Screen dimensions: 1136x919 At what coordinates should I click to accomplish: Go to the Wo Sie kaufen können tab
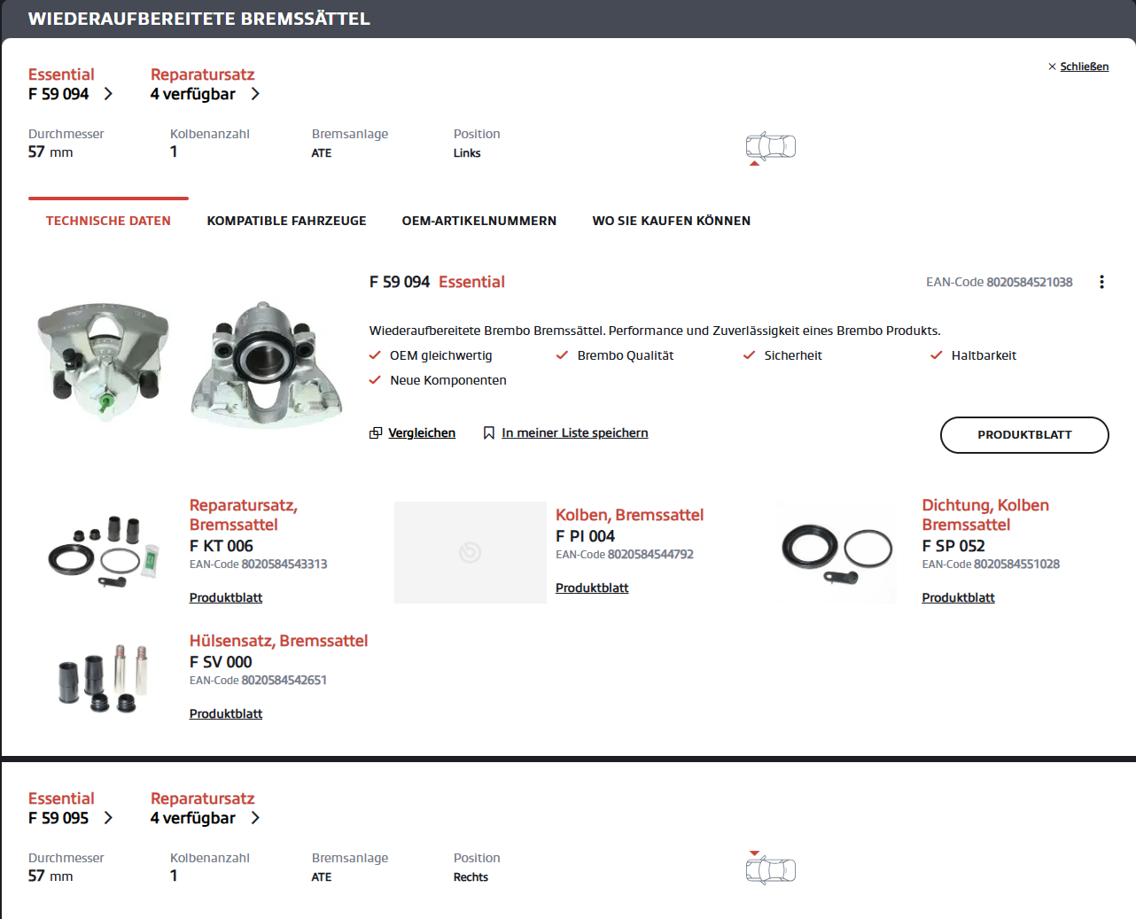pos(672,221)
